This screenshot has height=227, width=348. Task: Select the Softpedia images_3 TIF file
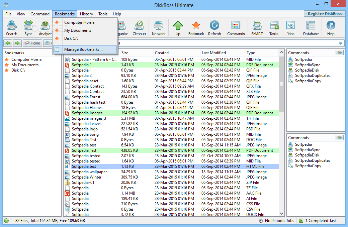[172, 118]
